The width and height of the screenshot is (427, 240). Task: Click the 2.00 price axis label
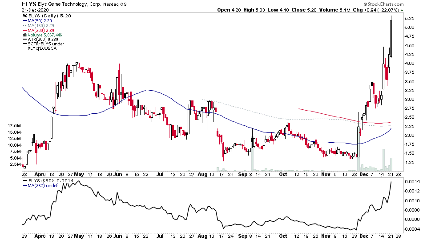coord(410,135)
